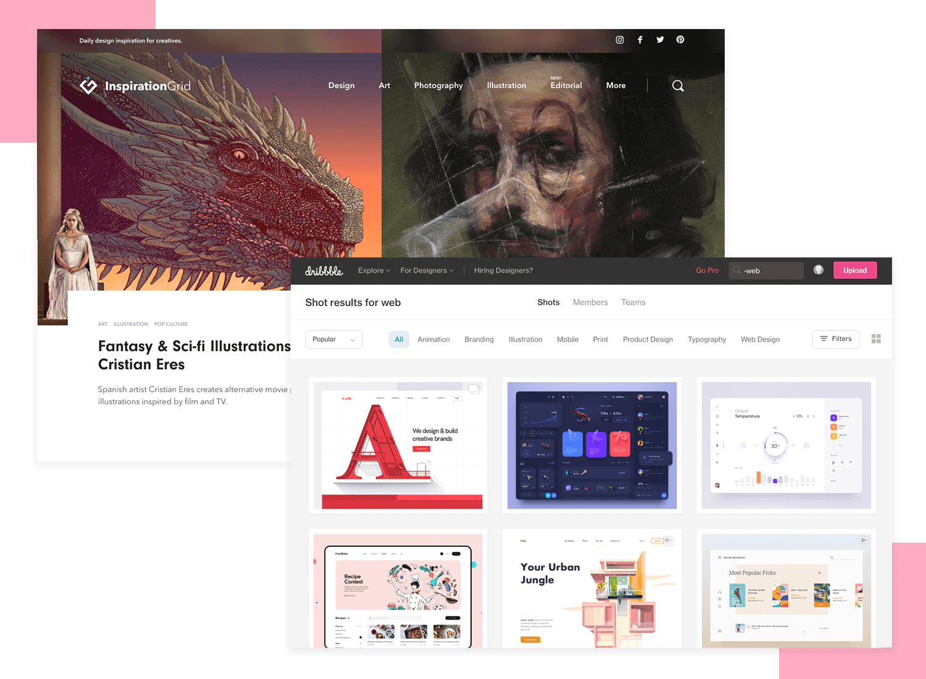The height and width of the screenshot is (679, 926).
Task: Filter shots by Web Design
Action: (760, 339)
